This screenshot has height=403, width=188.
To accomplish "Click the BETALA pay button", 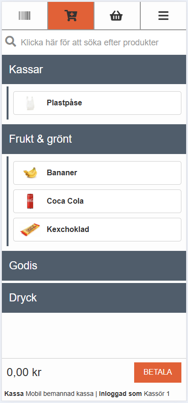I will pyautogui.click(x=158, y=372).
